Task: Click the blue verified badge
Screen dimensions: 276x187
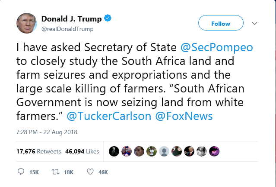Action: tap(108, 19)
